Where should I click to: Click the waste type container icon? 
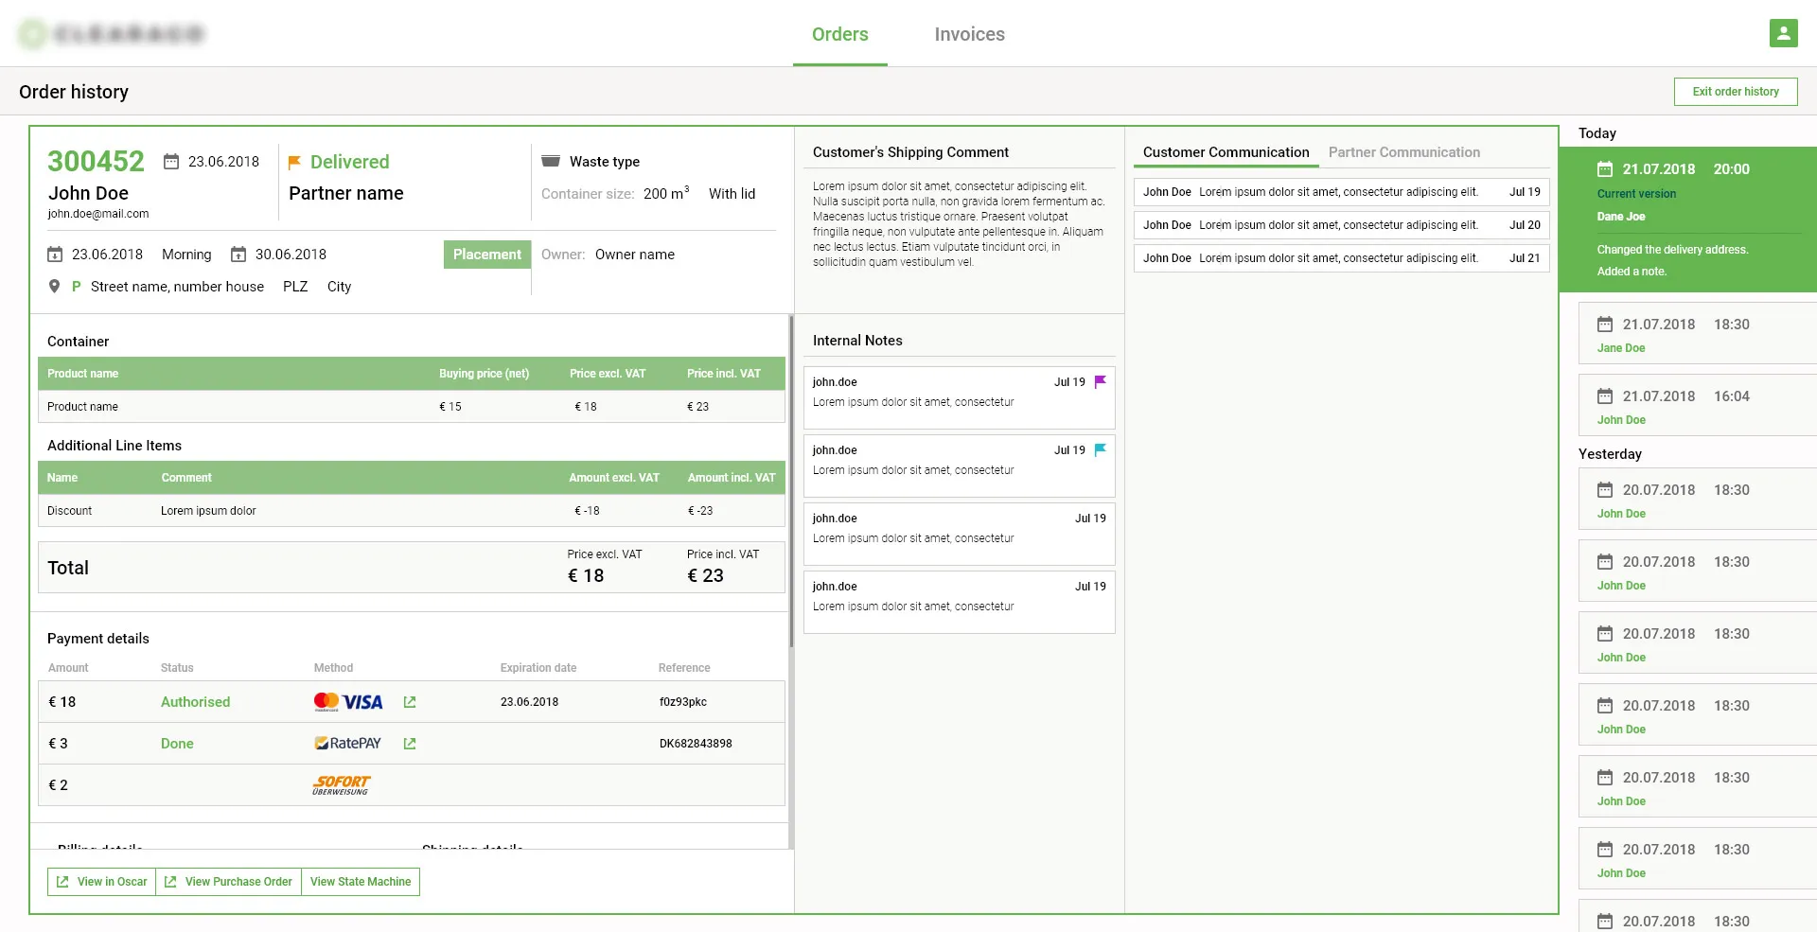point(550,161)
